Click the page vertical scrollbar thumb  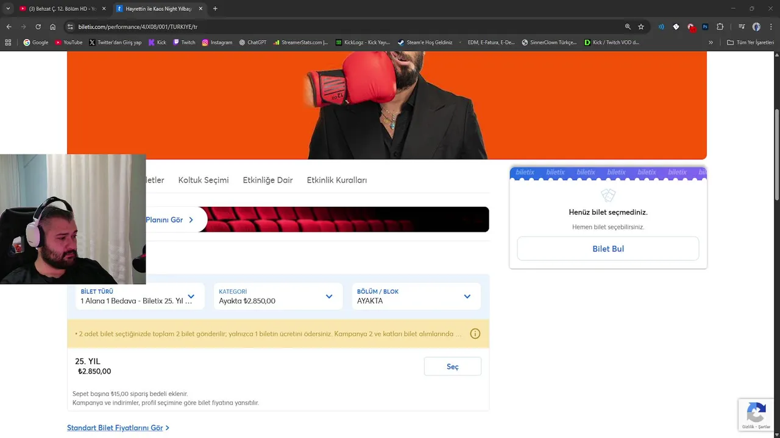[776, 155]
